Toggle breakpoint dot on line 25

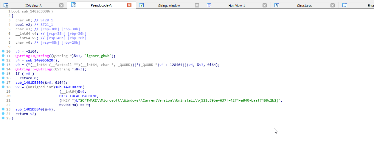pos(3,118)
